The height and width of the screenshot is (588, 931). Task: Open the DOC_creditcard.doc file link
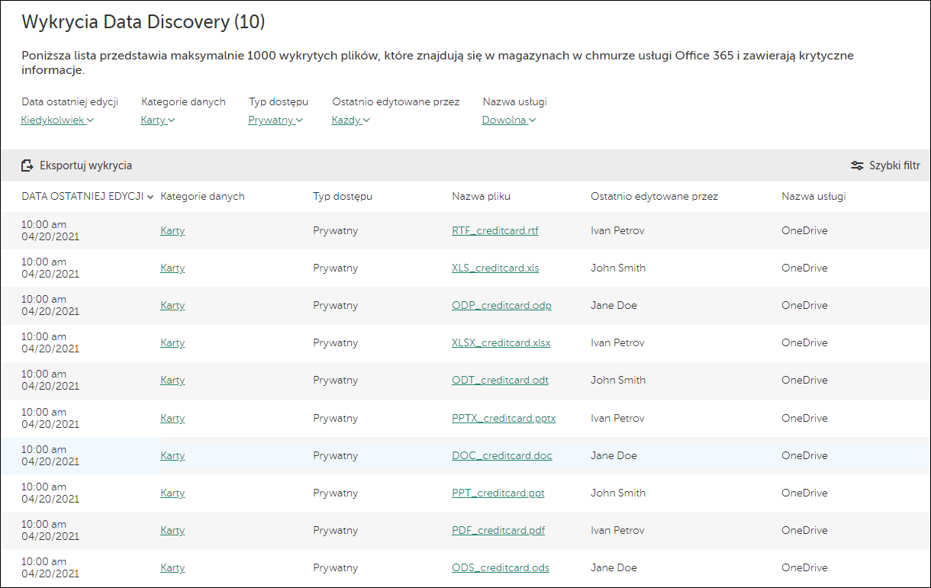point(501,455)
